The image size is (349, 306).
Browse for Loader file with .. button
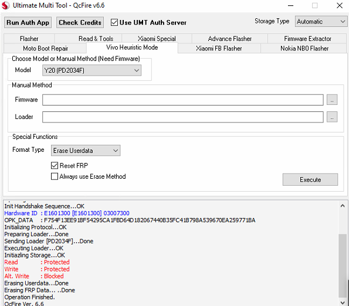coord(332,117)
